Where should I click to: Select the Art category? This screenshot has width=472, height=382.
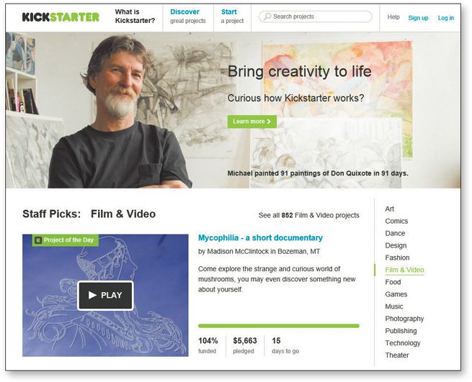tap(390, 209)
